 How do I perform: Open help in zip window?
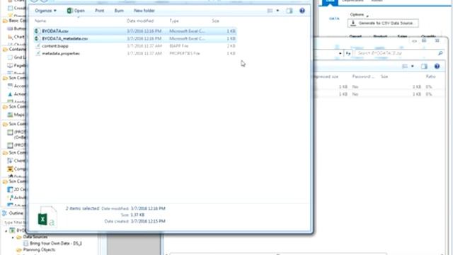[x=437, y=67]
